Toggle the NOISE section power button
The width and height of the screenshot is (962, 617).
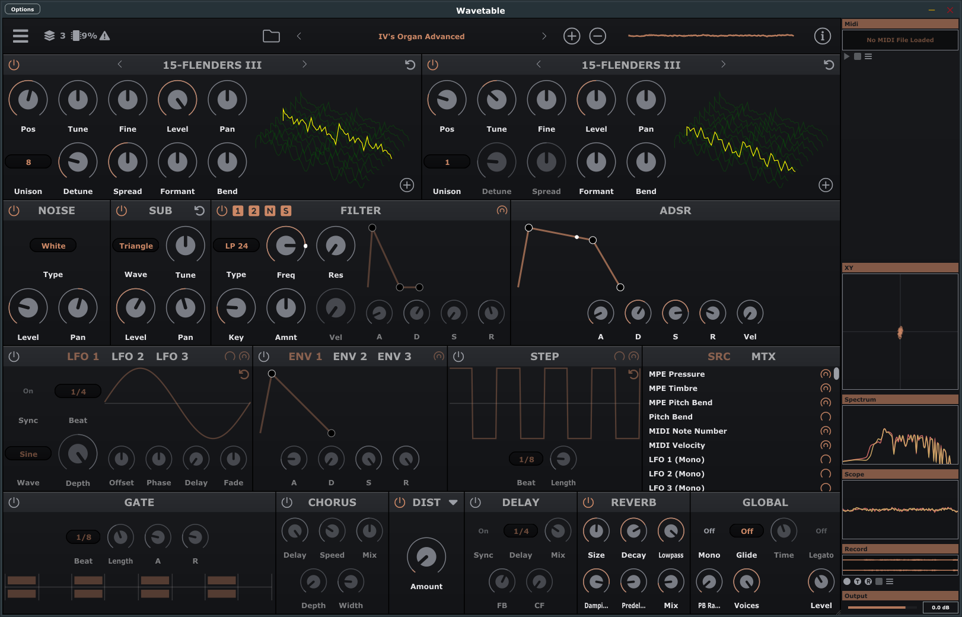point(14,211)
